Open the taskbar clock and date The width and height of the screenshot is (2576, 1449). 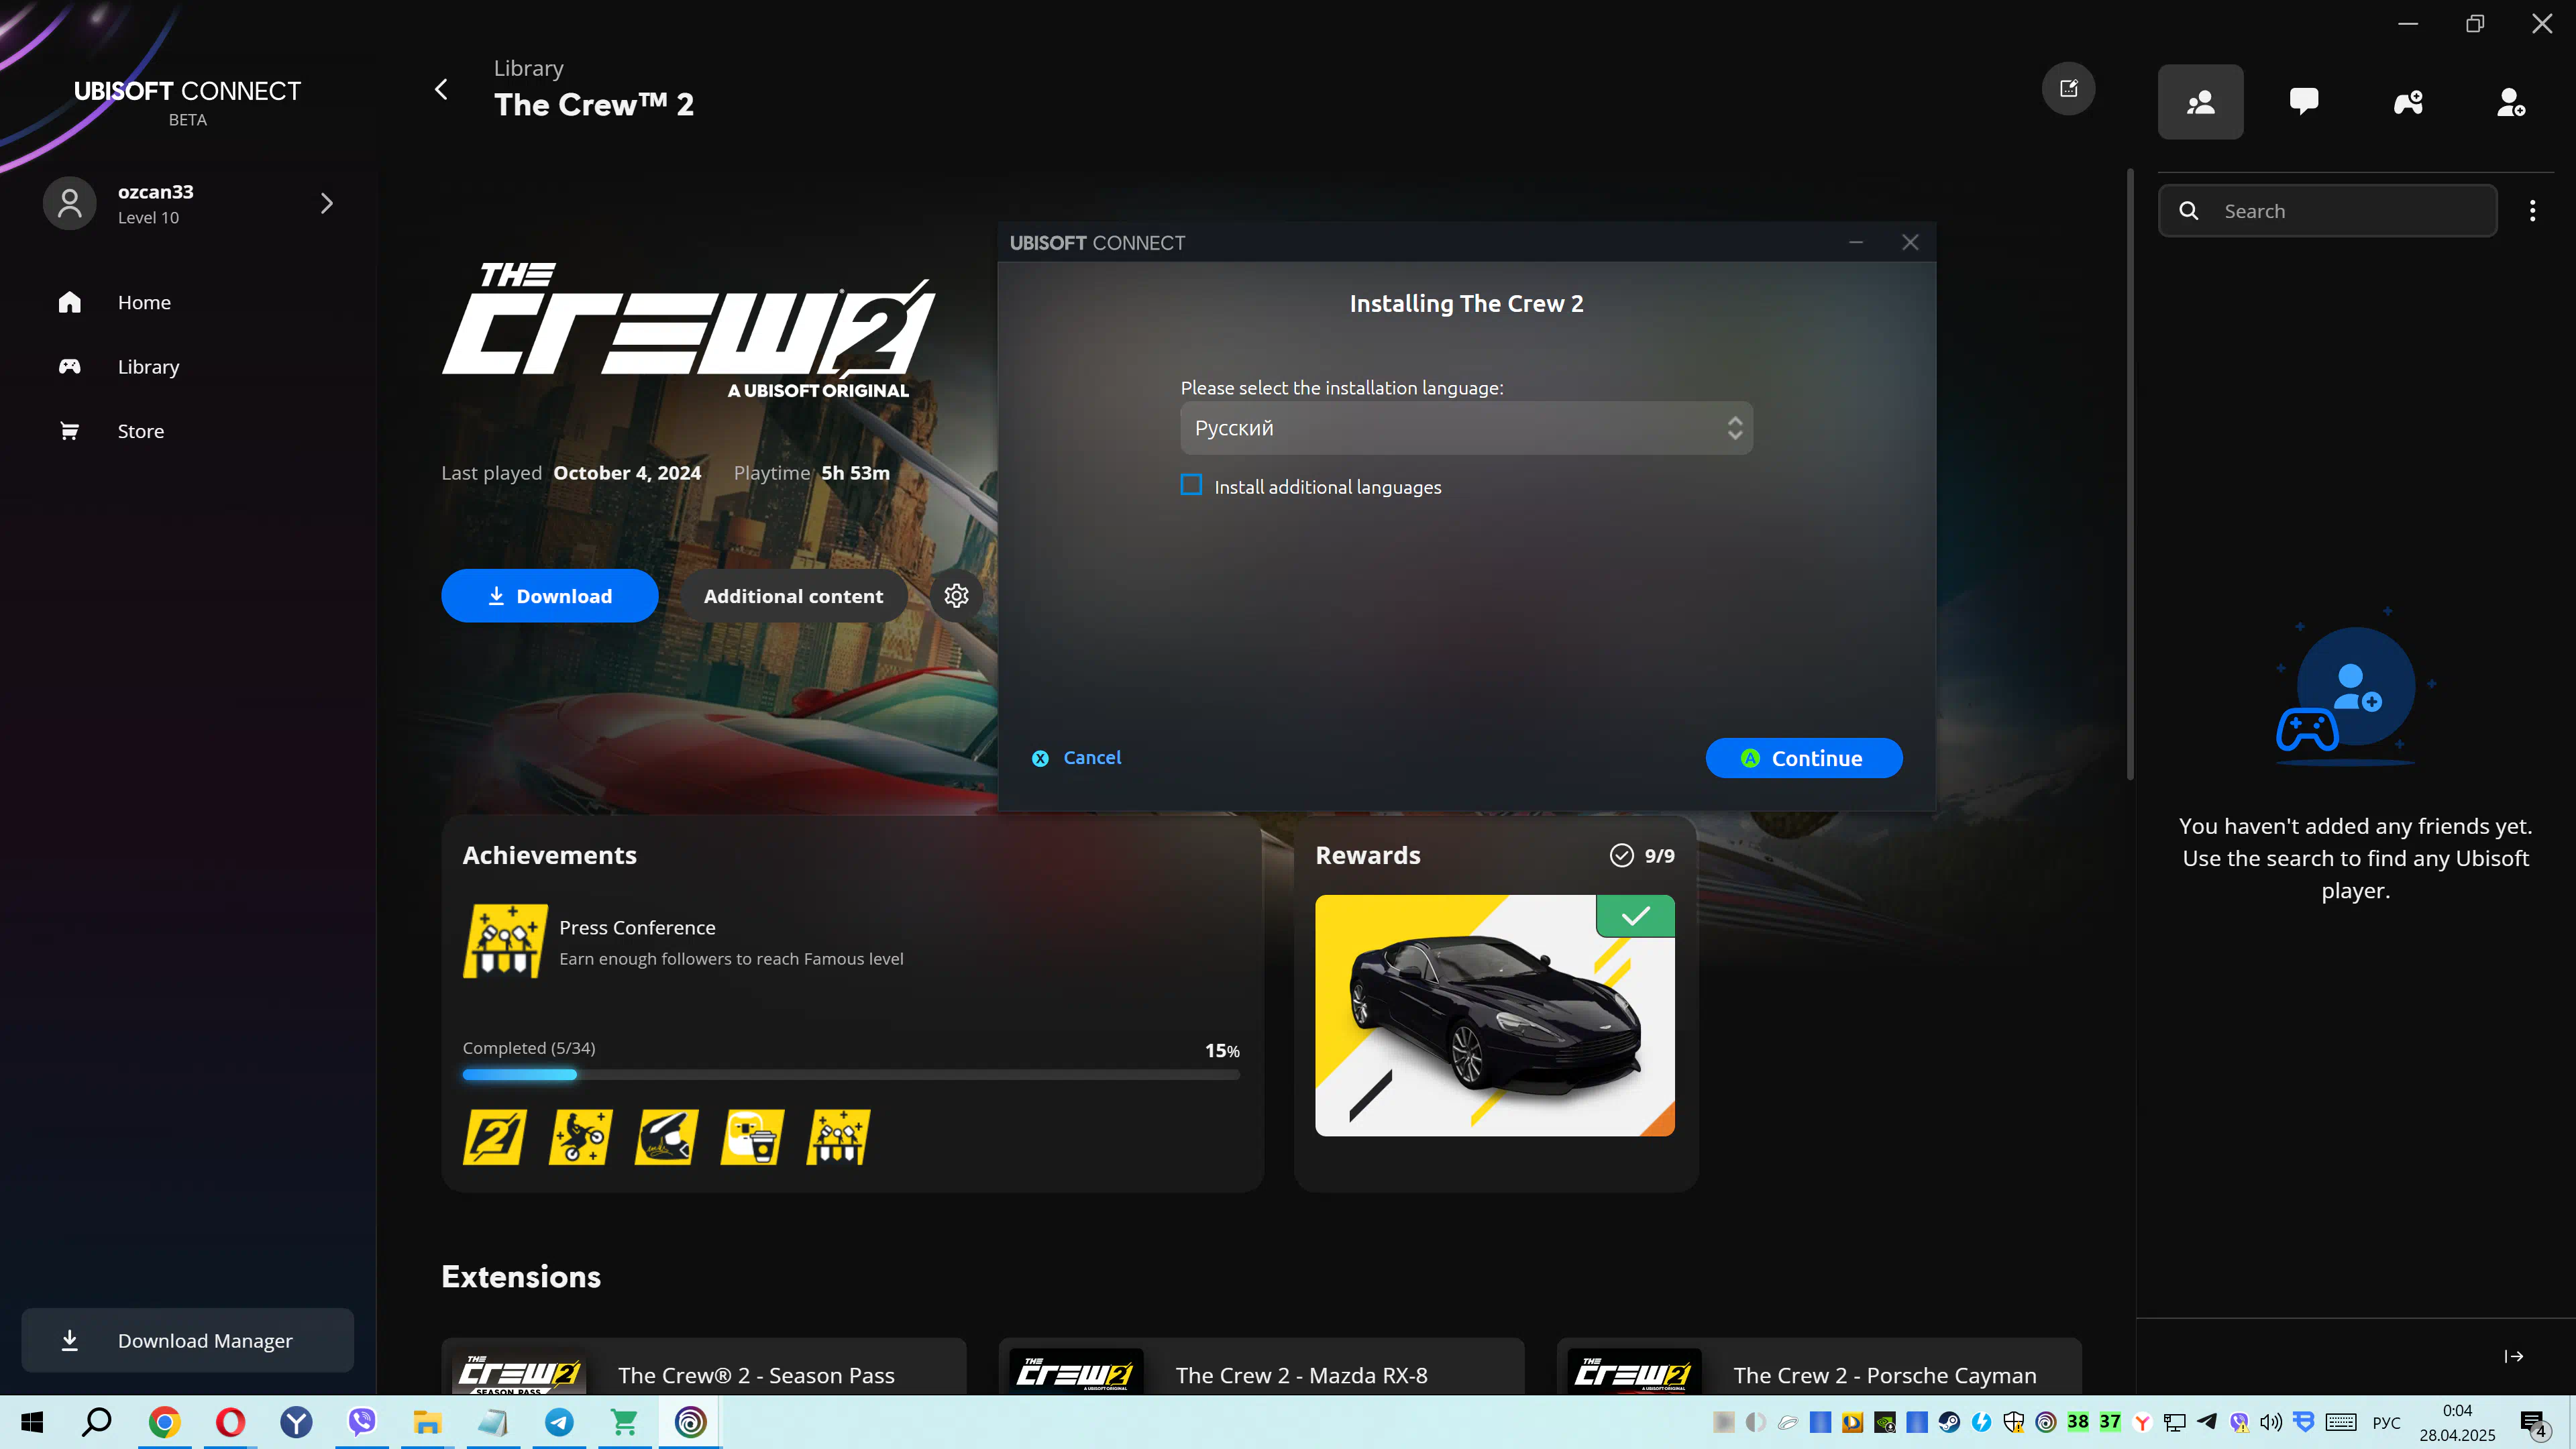[2457, 1422]
